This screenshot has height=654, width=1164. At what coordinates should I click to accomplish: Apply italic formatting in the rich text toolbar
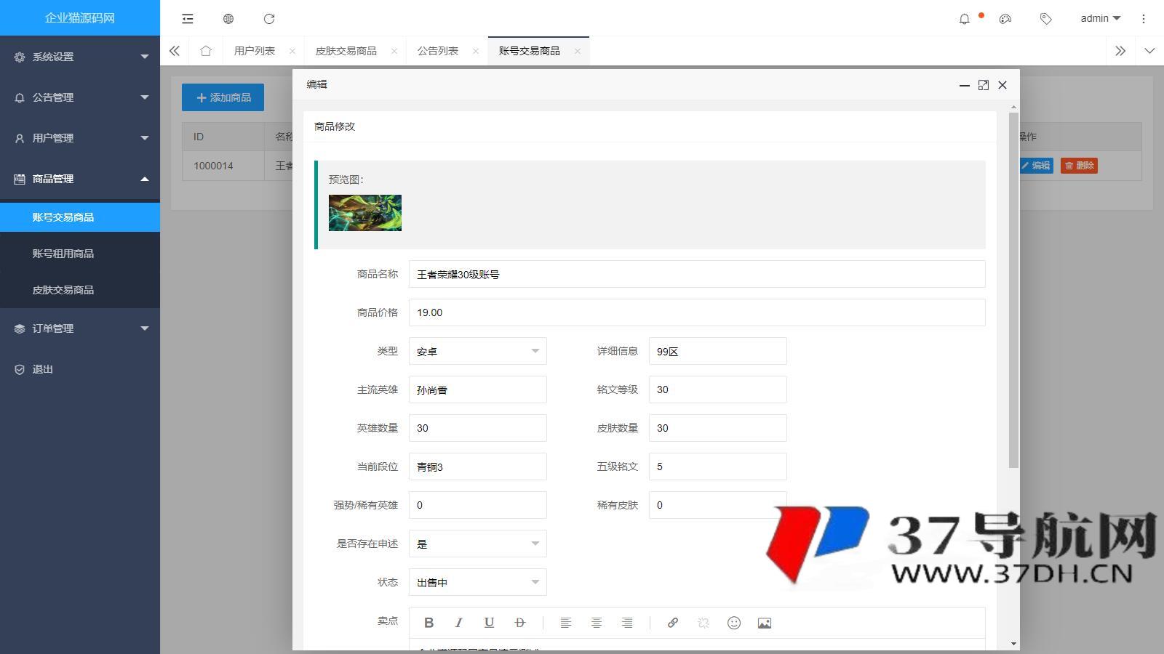coord(459,623)
